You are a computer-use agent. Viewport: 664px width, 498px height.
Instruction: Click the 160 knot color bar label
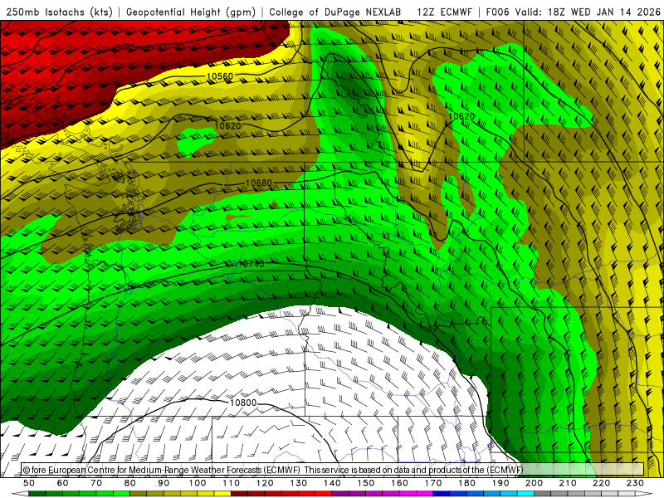coord(399,483)
